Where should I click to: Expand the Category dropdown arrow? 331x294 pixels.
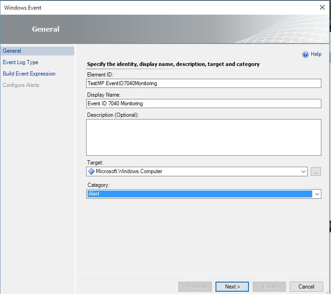[317, 194]
